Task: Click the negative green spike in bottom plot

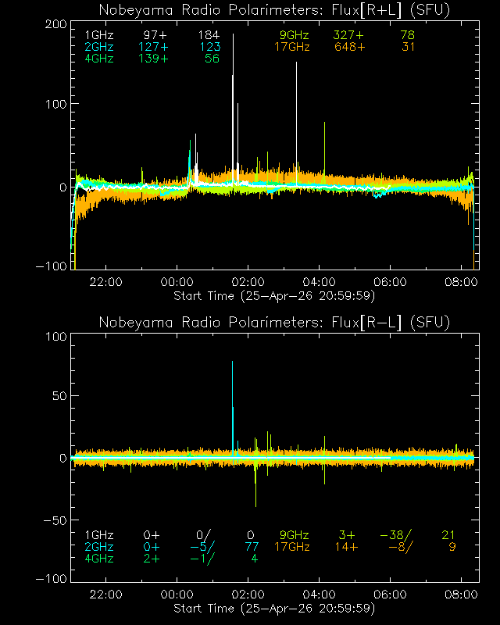Action: point(255,488)
